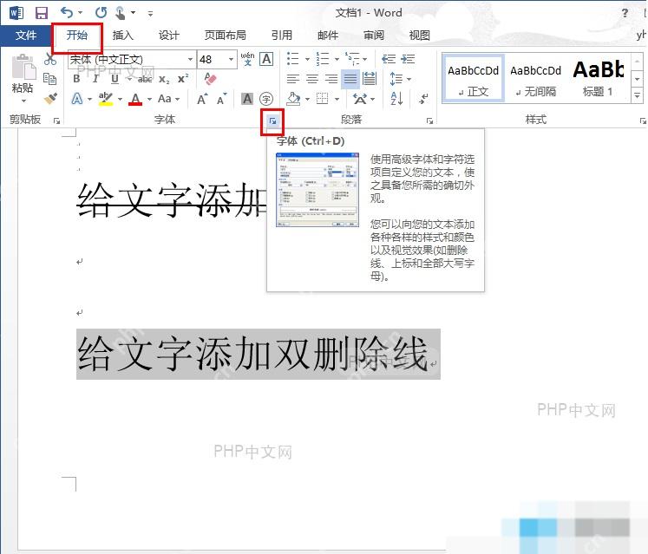
Task: Select 标题 1 Heading style
Action: pos(598,79)
